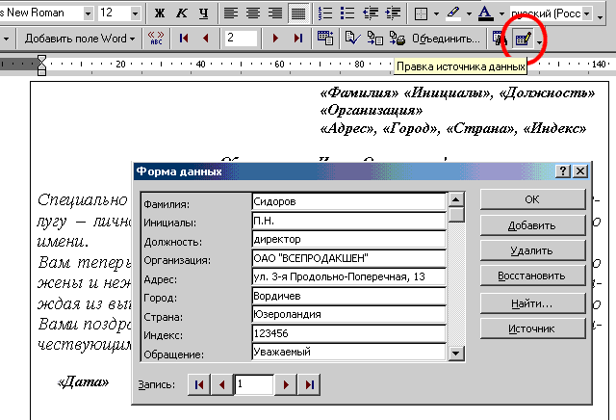
Task: Go to first record in dialog
Action: point(199,384)
